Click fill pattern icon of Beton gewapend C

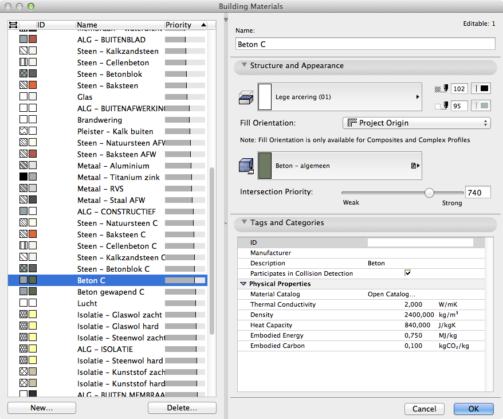(23, 291)
